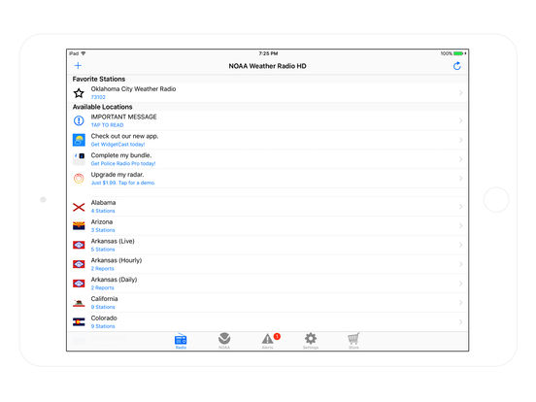Open the Oklahoma City row chevron

(x=461, y=93)
